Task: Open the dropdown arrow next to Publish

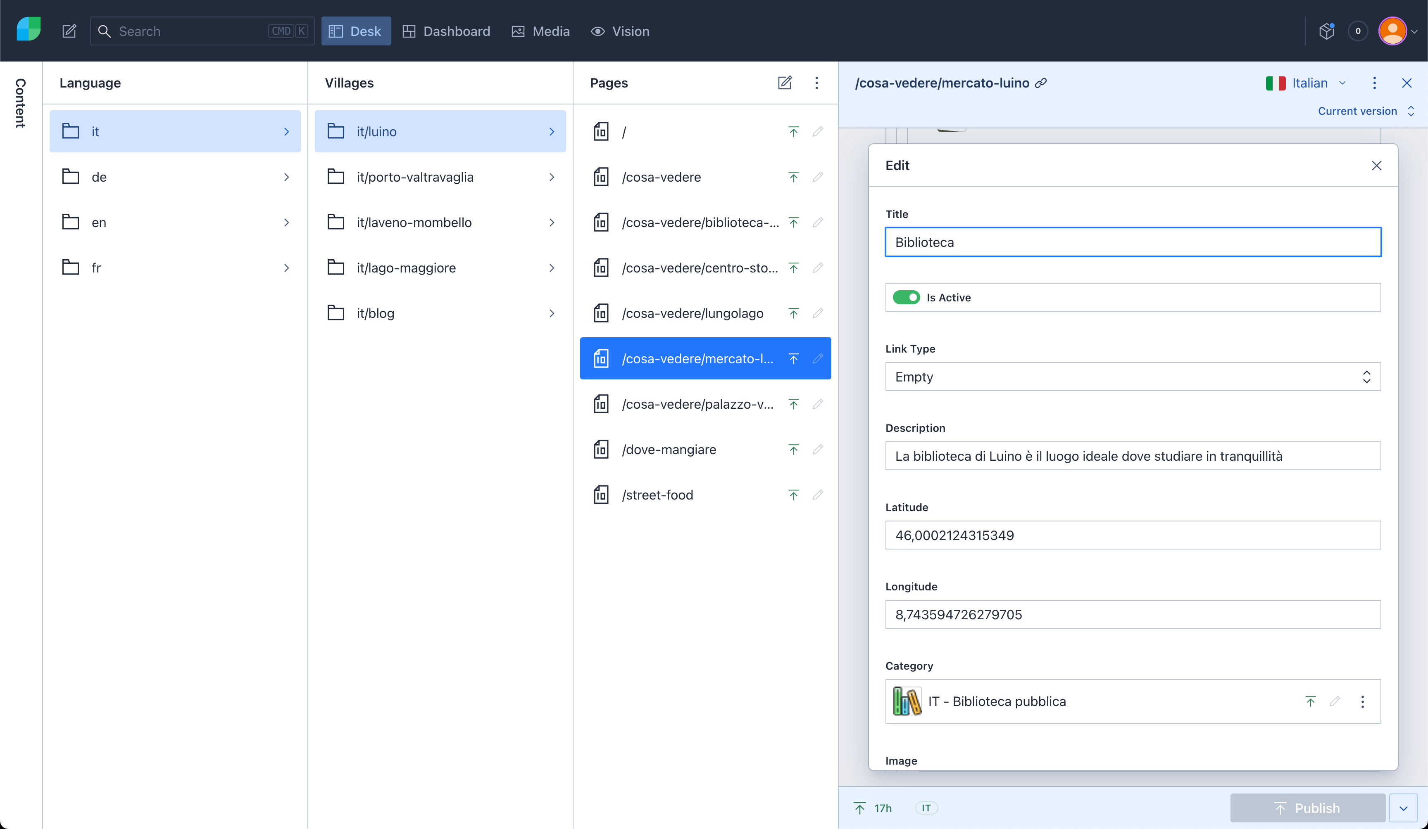Action: [1404, 808]
